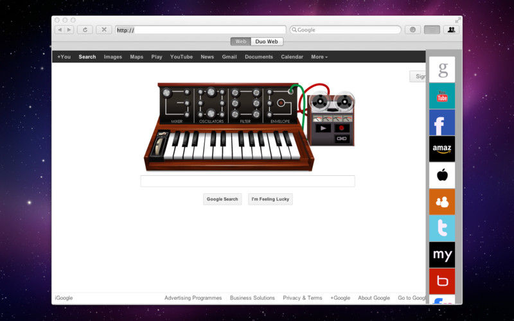Open the +You menu item
Image resolution: width=514 pixels, height=321 pixels.
pos(64,56)
